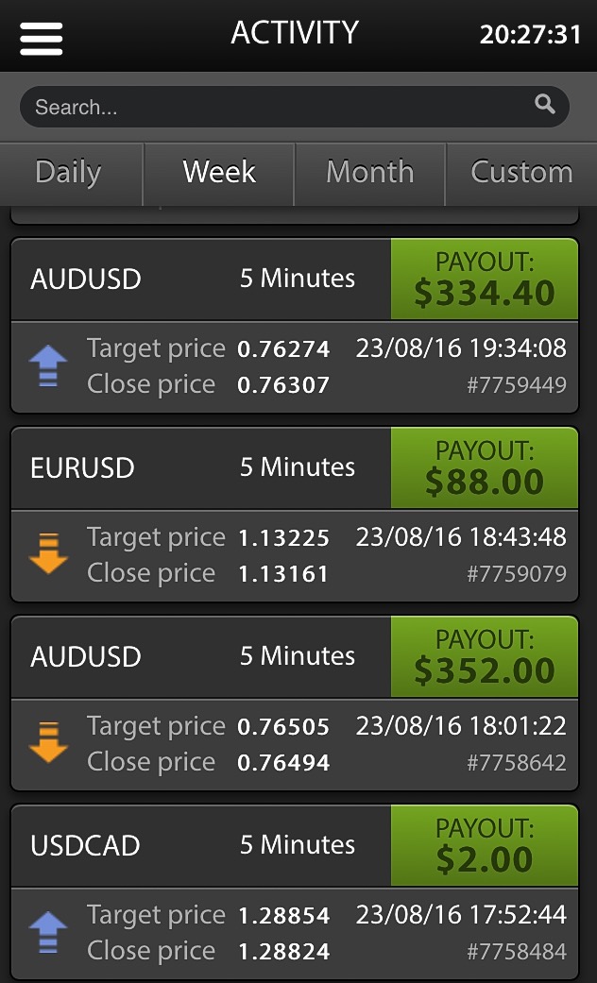Select the Week tab
The width and height of the screenshot is (597, 983).
[x=219, y=173]
